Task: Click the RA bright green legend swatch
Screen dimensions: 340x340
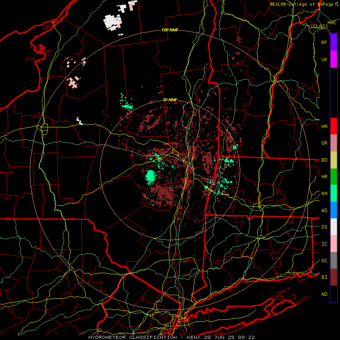Action: point(334,193)
